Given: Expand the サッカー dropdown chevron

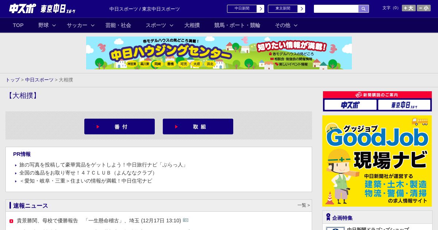Looking at the screenshot, I should tap(93, 25).
